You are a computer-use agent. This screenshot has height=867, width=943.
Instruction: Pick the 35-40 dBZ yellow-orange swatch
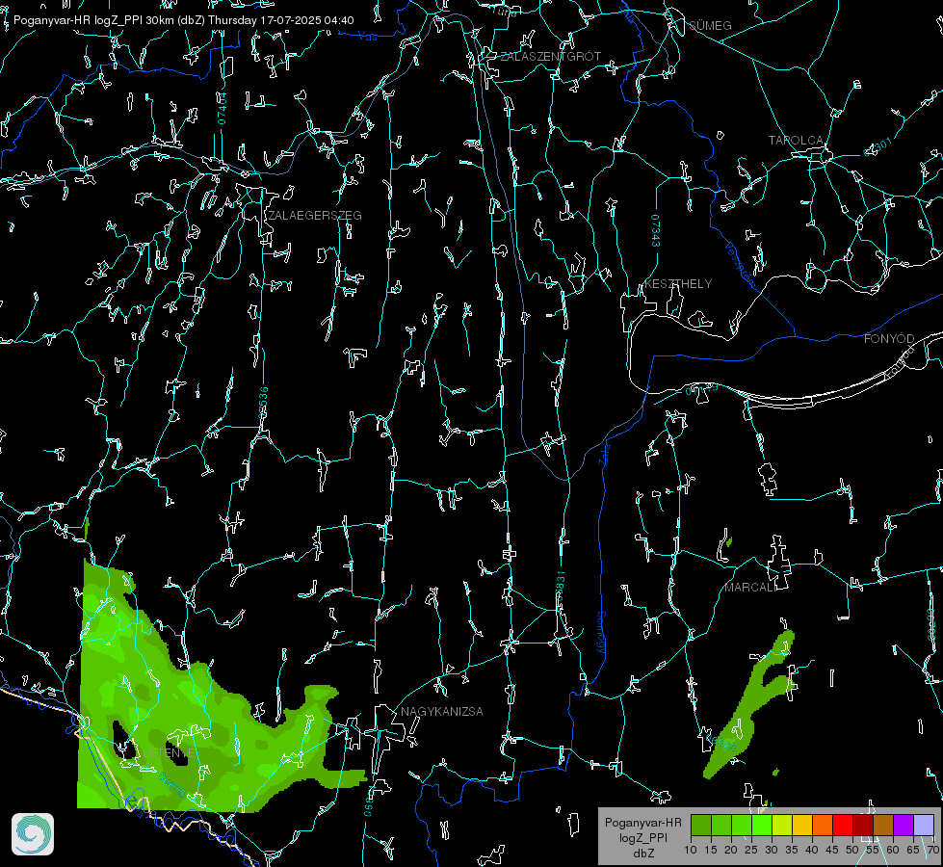tap(802, 826)
